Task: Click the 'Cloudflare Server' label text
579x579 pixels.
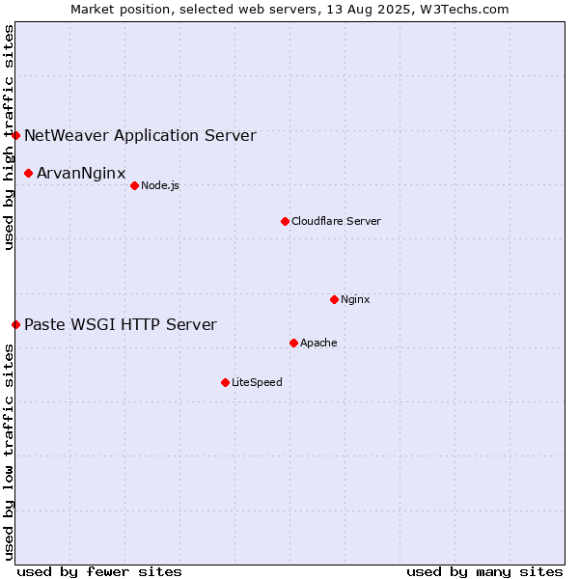Action: click(336, 221)
